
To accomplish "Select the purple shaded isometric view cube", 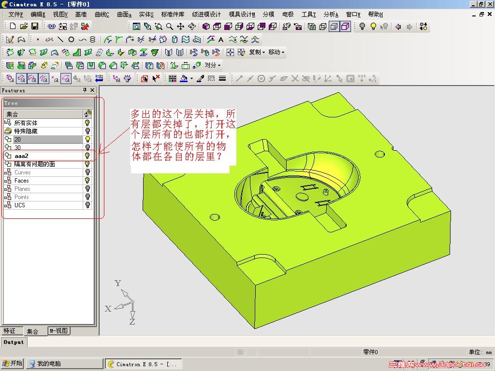I will click(x=206, y=27).
